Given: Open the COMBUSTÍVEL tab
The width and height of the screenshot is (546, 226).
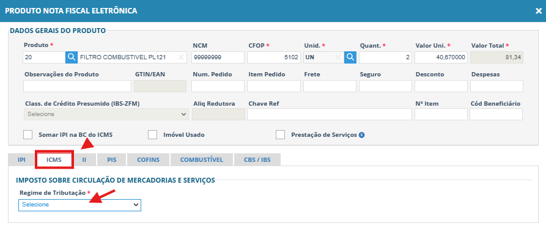Looking at the screenshot, I should 202,160.
